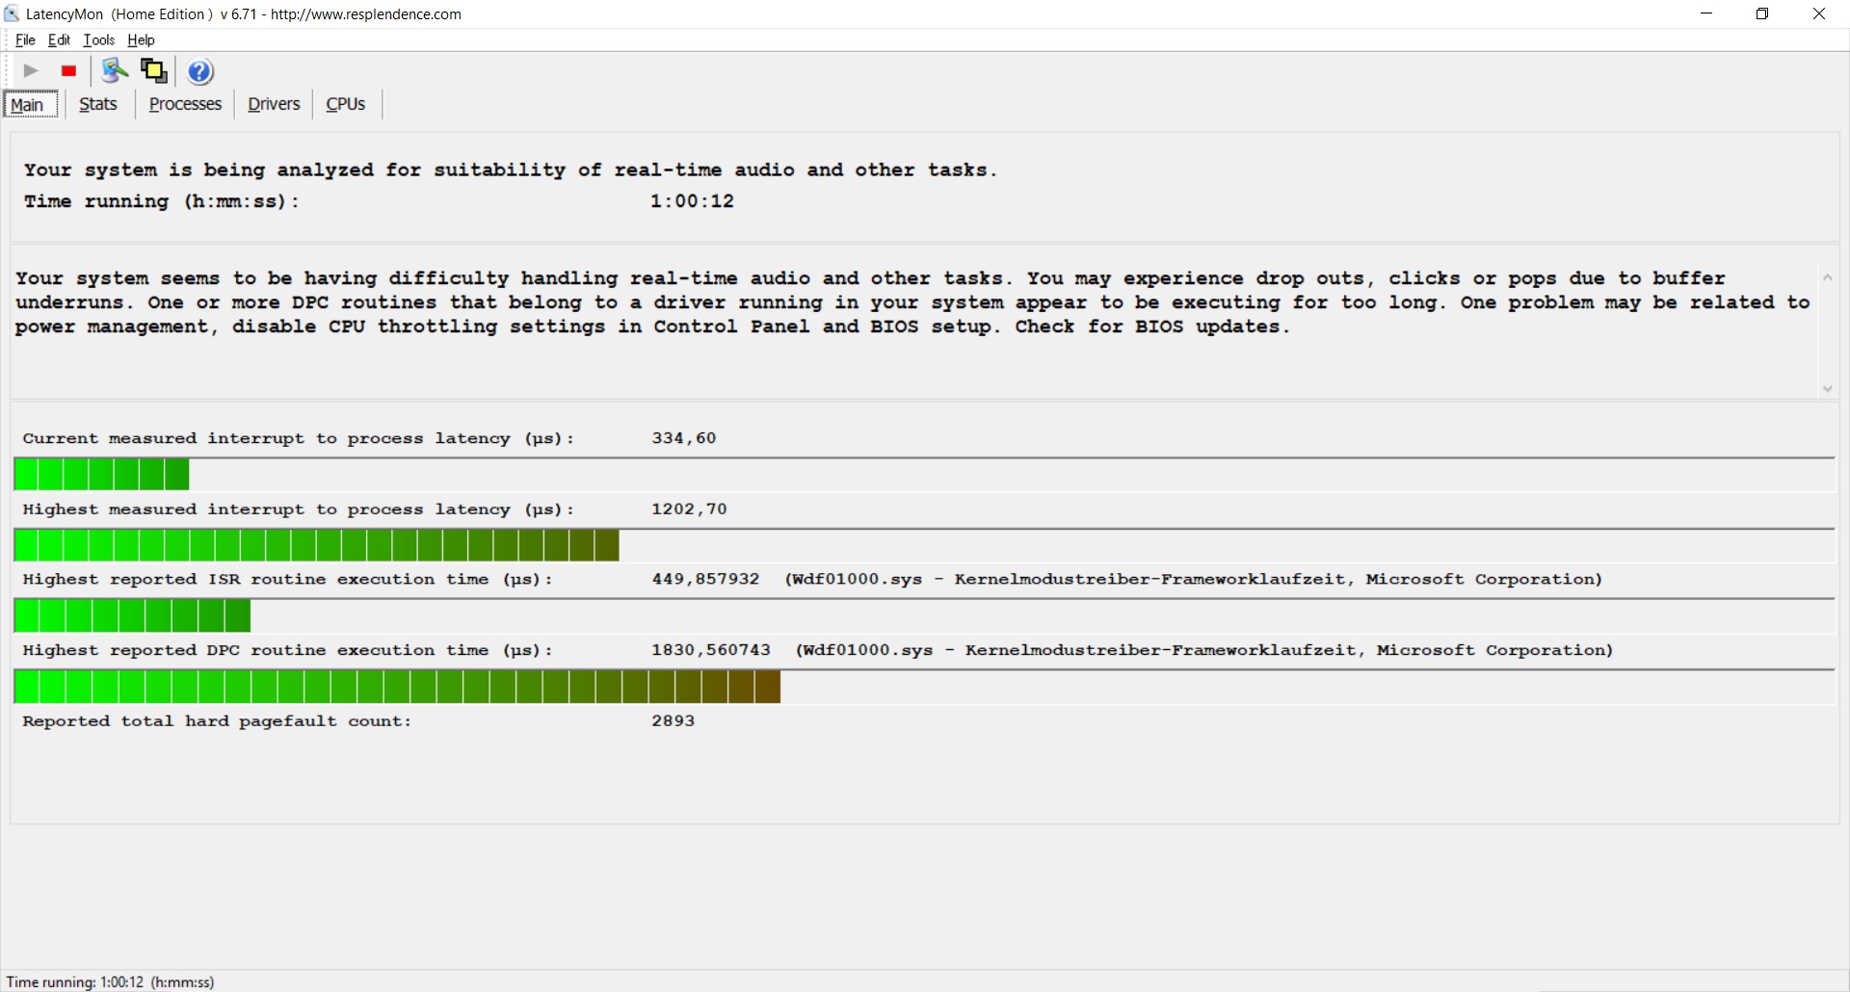Click 'Time running (h:mm:ss):' label
This screenshot has width=1850, height=992.
[161, 201]
